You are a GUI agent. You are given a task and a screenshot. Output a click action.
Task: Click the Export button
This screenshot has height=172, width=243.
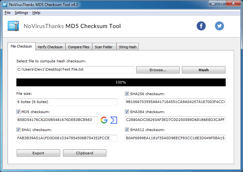38,153
